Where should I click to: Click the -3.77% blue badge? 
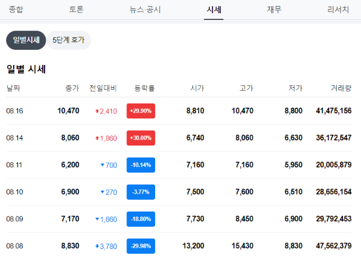[x=141, y=192]
